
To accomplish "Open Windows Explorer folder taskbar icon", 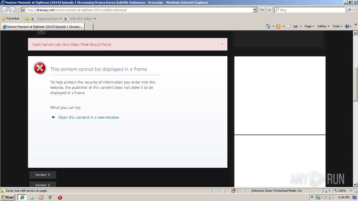I will (32, 197).
